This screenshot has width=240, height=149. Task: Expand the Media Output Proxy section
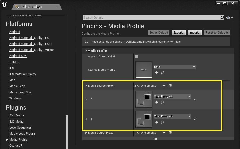[x=86, y=133]
